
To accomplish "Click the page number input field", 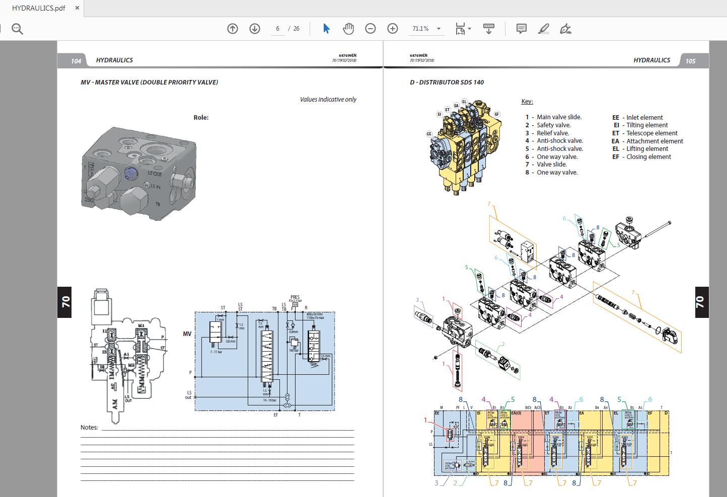I will point(277,29).
